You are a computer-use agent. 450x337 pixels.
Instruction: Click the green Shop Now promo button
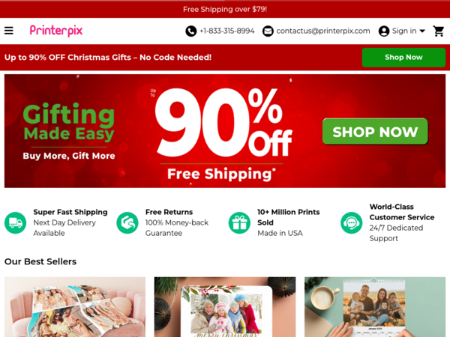[403, 58]
